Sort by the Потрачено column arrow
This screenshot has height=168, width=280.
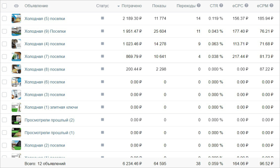point(119,6)
